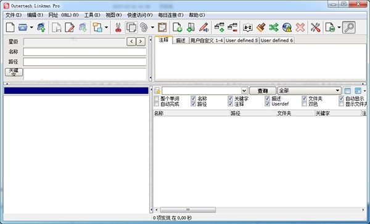Viewport: 370px width, 224px height.
Task: Click the red X delete icon
Action: tap(300, 27)
